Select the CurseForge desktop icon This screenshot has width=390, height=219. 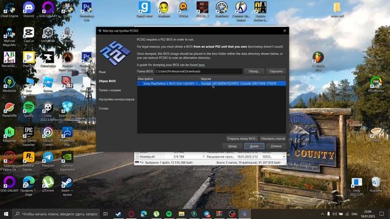pos(48,60)
